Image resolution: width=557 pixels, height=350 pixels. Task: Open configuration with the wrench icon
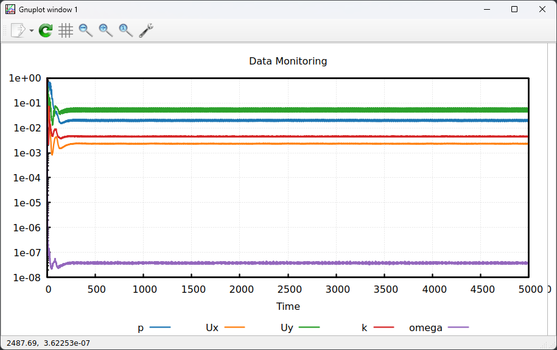tap(146, 30)
